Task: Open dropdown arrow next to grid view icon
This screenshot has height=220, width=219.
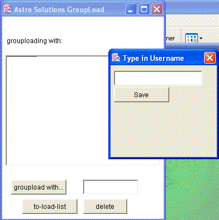Action: coord(201,38)
